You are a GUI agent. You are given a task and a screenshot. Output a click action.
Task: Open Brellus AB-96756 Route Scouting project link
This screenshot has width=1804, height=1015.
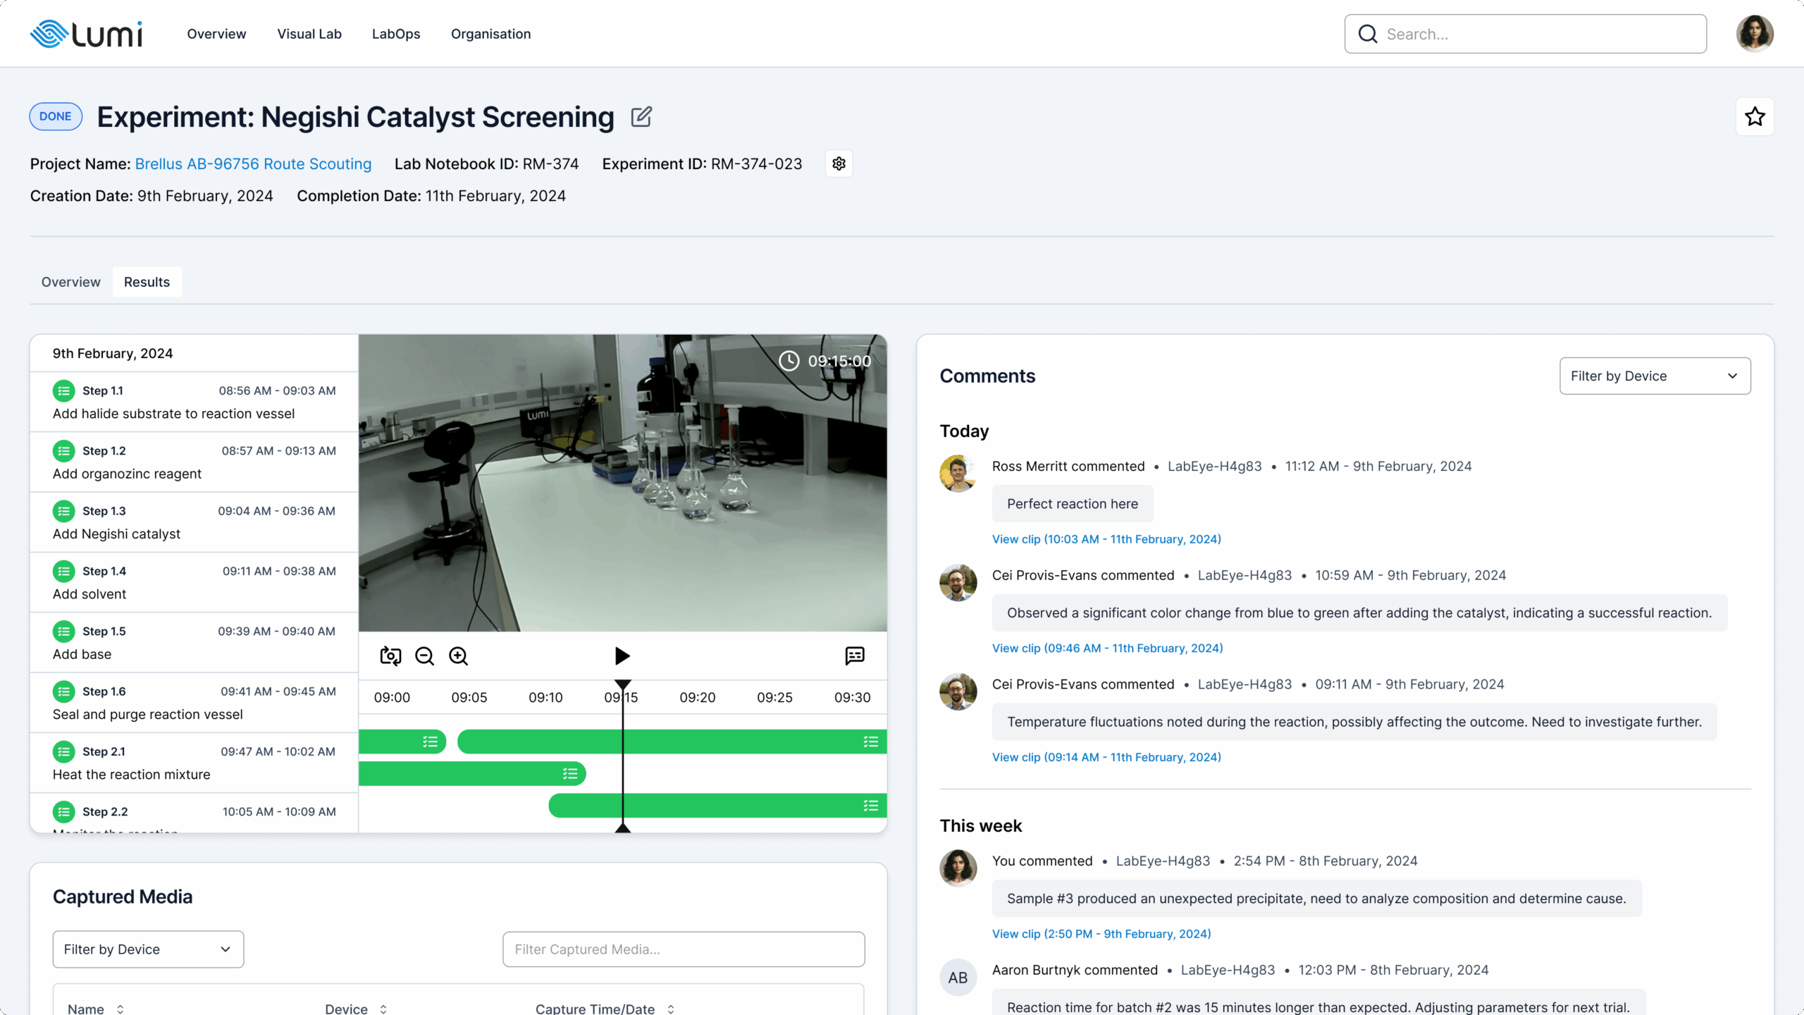click(253, 164)
